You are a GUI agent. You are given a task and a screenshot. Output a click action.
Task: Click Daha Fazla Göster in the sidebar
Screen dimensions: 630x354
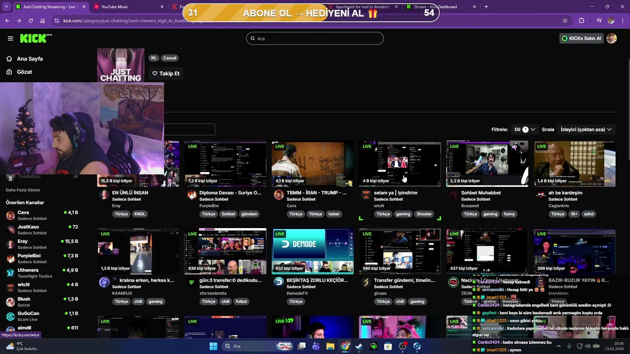[x=23, y=190]
